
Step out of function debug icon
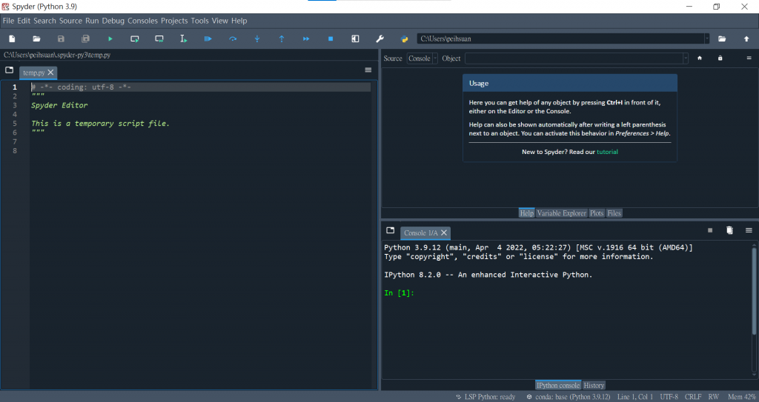[x=282, y=38]
